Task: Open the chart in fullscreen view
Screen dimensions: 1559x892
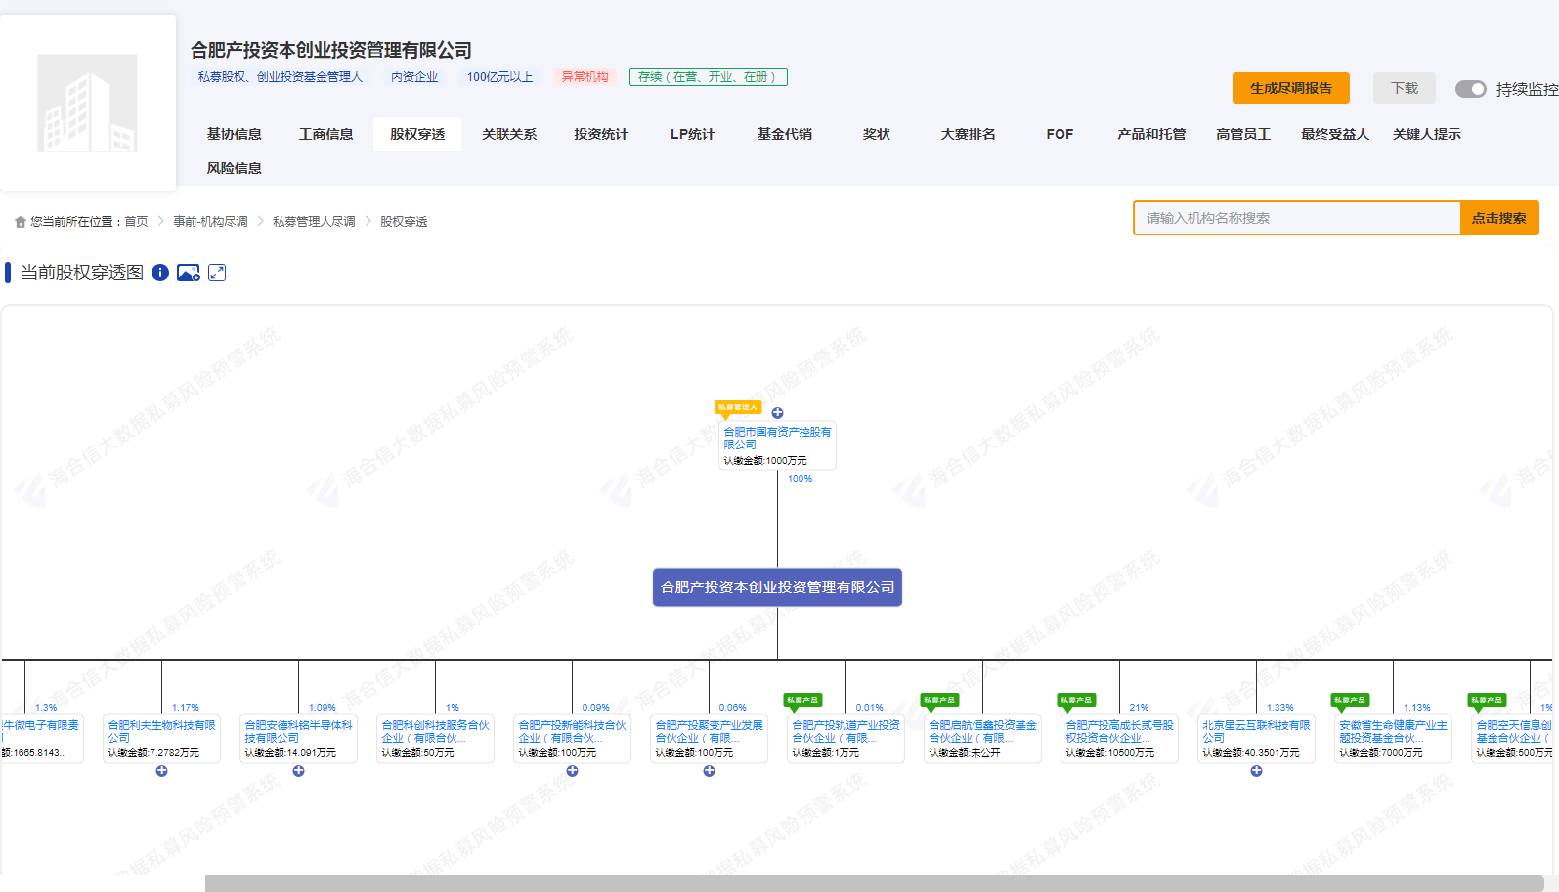Action: pos(217,273)
